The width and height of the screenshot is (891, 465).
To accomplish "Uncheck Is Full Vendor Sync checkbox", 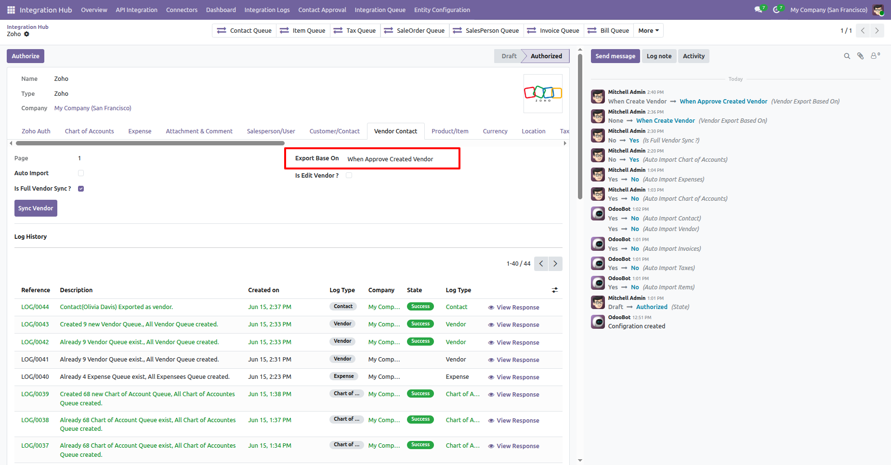I will tap(81, 189).
